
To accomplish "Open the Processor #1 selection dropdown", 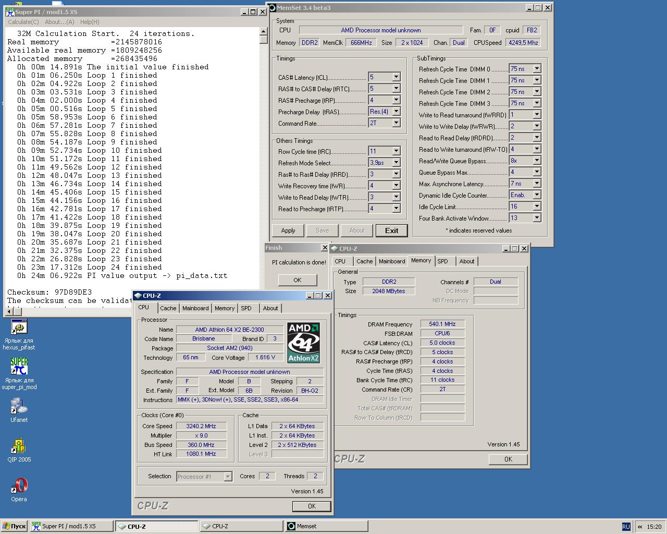I will [228, 477].
